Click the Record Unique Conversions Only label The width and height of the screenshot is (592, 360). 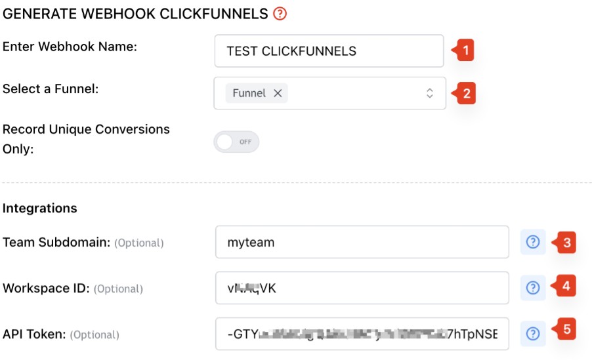pyautogui.click(x=86, y=139)
